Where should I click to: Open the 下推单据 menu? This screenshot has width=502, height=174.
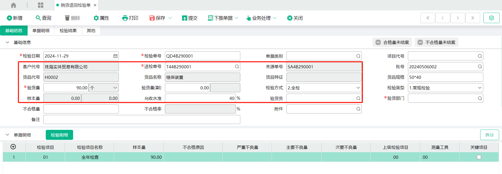pos(223,18)
